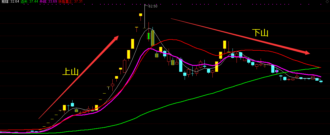Screen dimensions: 330x135
Task: Click the diamond icon in top-right corner
Action: pyautogui.click(x=327, y=2)
